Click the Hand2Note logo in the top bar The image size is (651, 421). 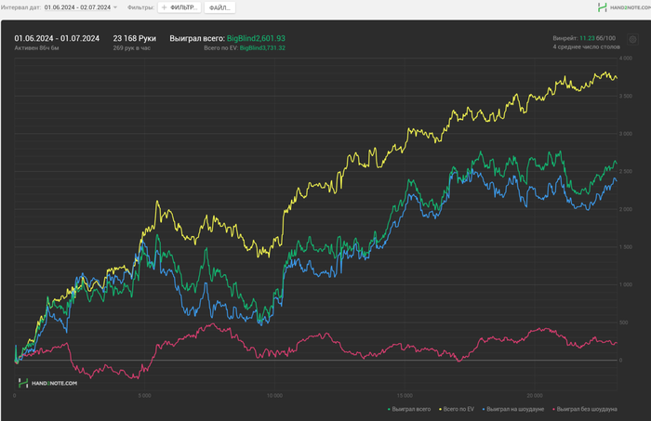pyautogui.click(x=624, y=7)
